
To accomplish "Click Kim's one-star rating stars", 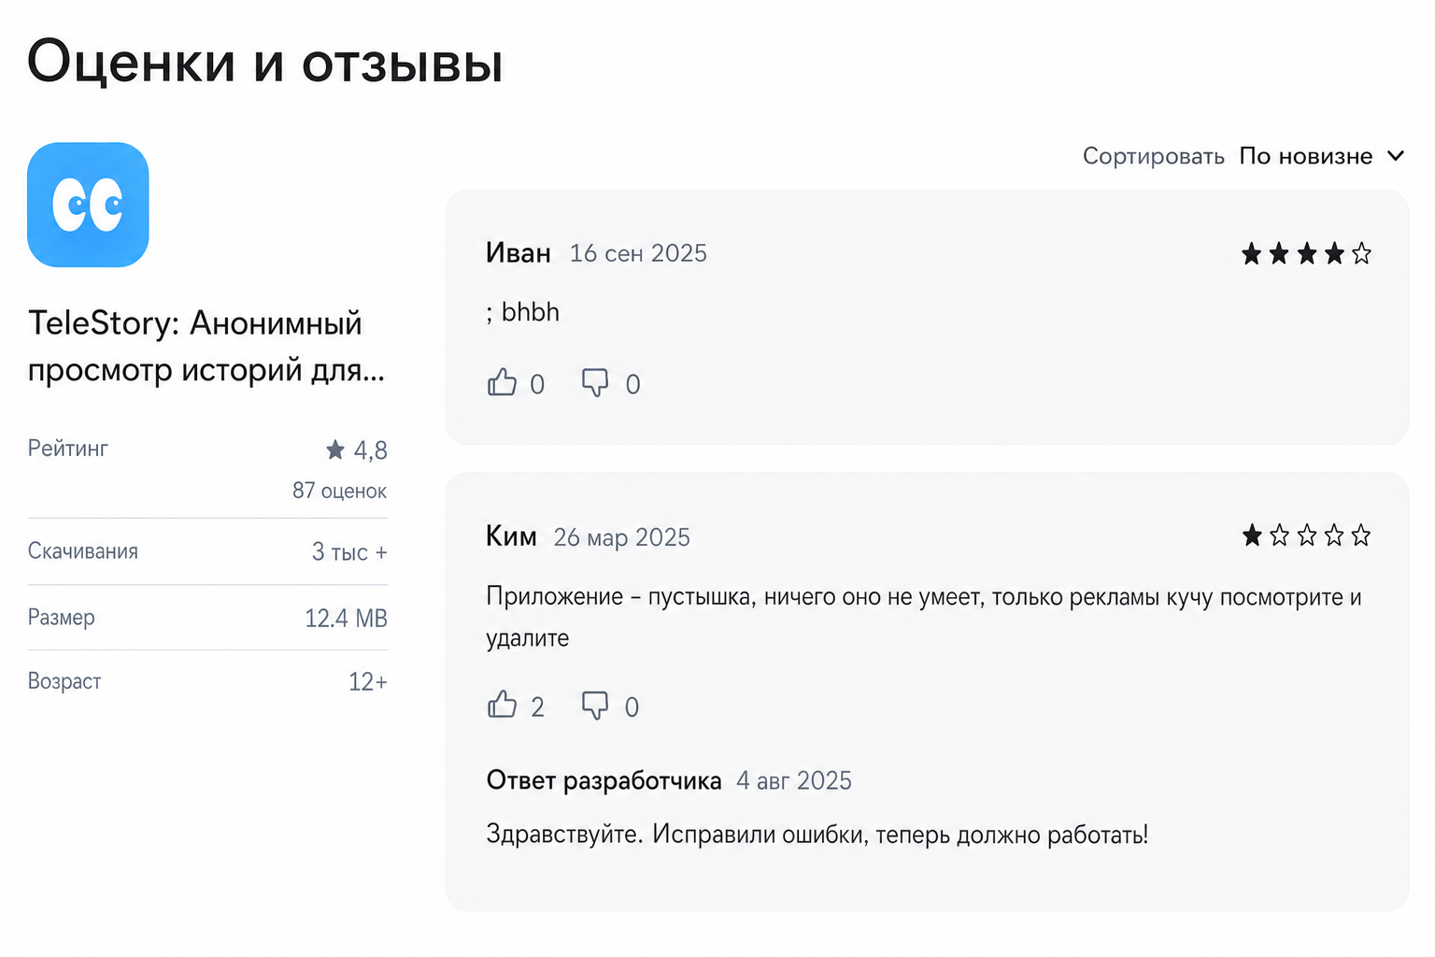I will click(1306, 536).
